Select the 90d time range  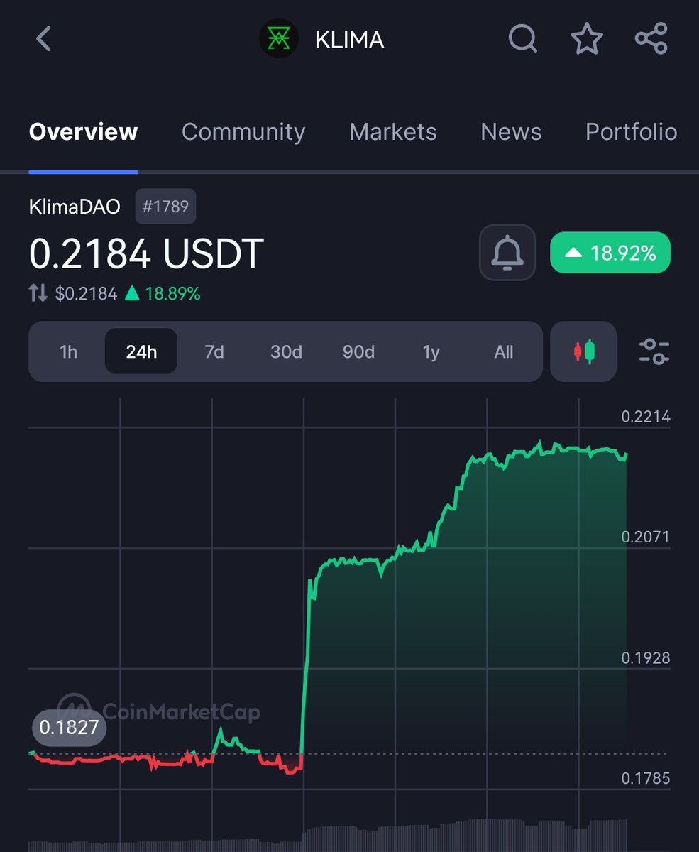[x=358, y=351]
